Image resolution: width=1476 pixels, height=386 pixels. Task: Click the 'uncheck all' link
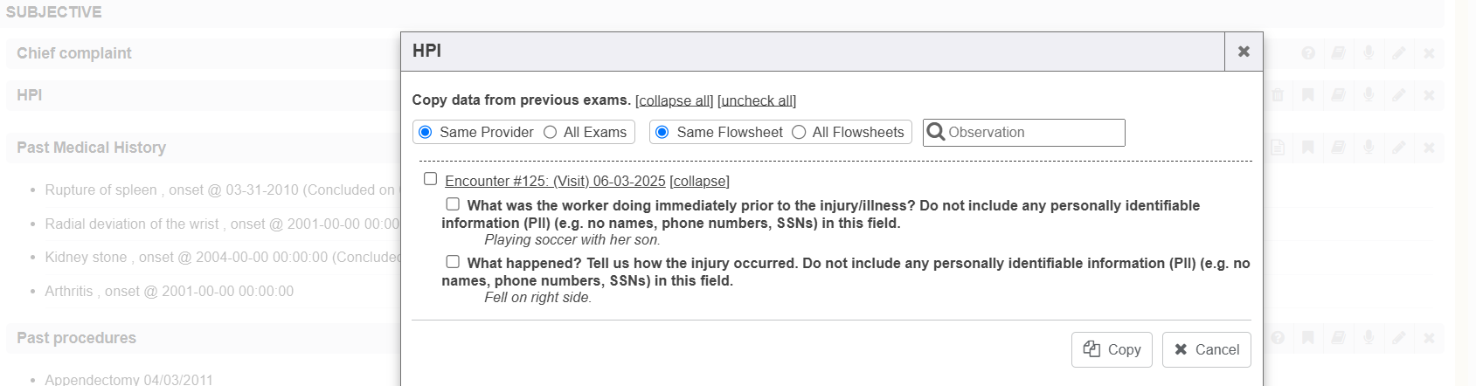click(756, 100)
